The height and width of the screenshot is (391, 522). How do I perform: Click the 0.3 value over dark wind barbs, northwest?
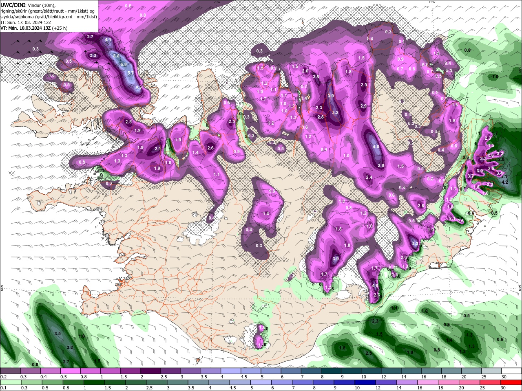[x=35, y=49]
